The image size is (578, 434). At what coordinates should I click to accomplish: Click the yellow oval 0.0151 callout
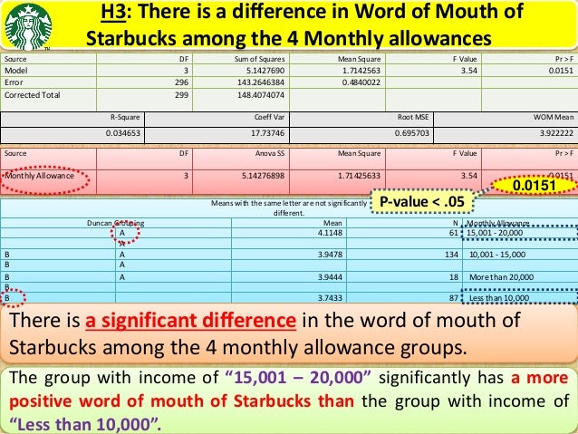click(x=534, y=185)
